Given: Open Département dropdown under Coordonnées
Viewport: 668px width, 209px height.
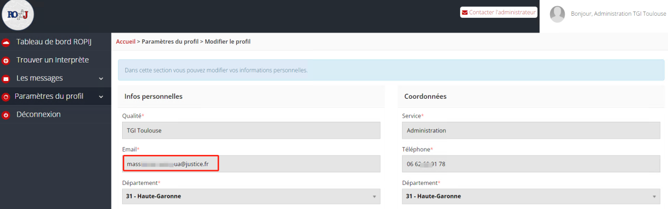Looking at the screenshot, I should coord(531,196).
